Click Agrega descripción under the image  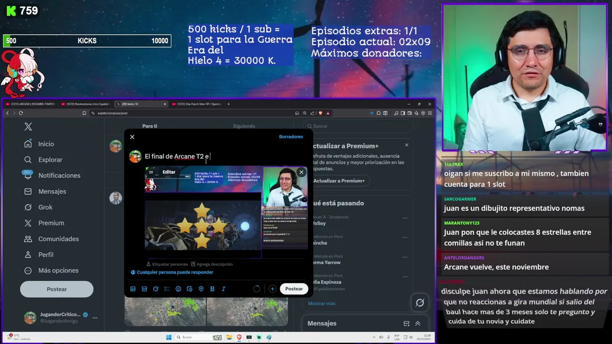tap(212, 264)
